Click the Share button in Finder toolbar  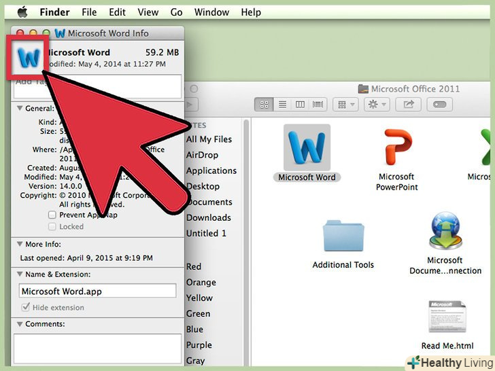[x=409, y=105]
